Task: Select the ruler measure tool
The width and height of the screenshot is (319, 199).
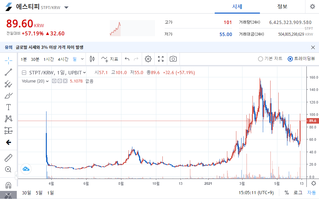Action: pos(8,158)
